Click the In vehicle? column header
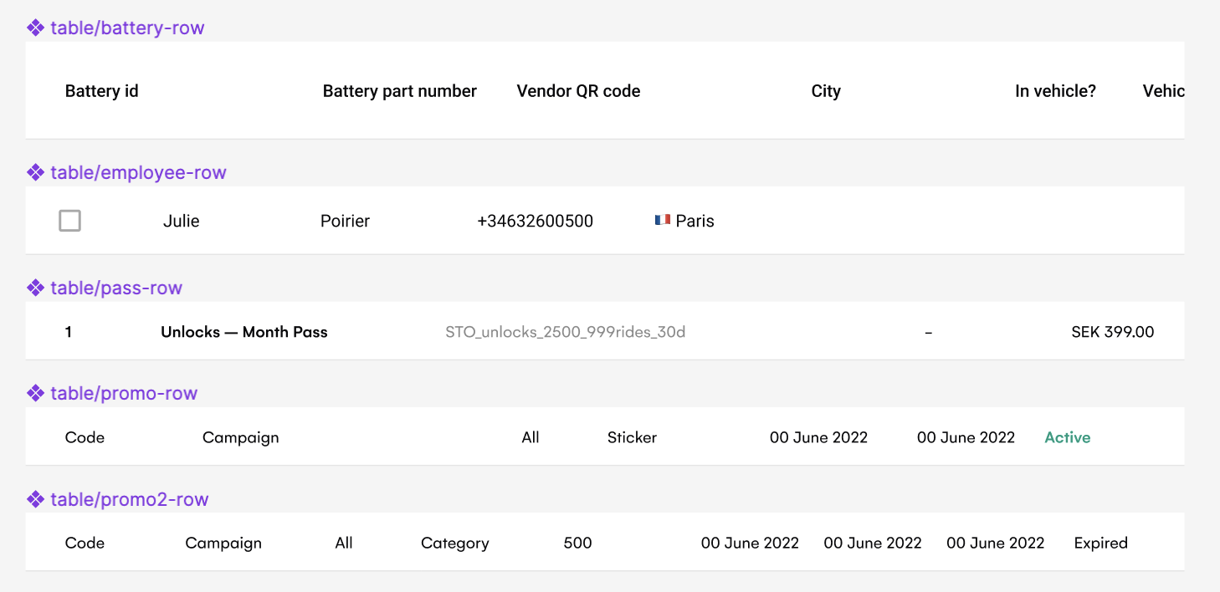This screenshot has height=592, width=1220. (1055, 91)
